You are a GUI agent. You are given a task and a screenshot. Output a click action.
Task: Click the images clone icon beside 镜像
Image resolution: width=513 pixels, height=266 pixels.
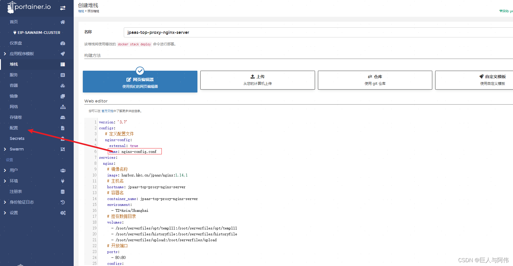[63, 96]
